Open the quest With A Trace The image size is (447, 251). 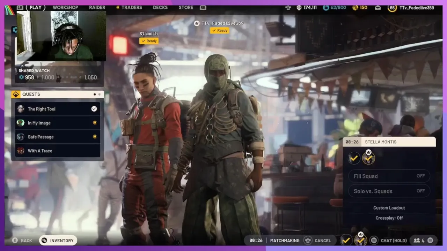coord(58,151)
